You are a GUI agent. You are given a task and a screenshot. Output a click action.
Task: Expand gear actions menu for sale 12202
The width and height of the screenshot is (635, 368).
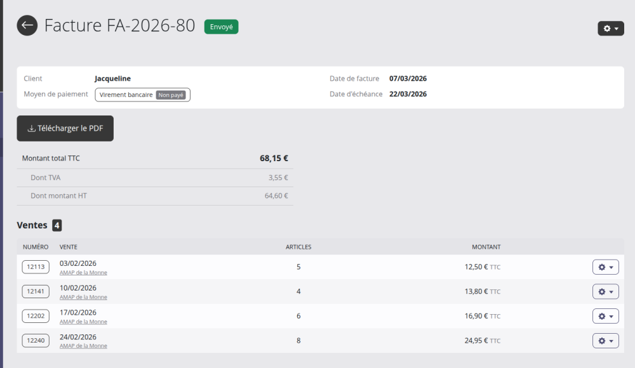click(x=605, y=316)
